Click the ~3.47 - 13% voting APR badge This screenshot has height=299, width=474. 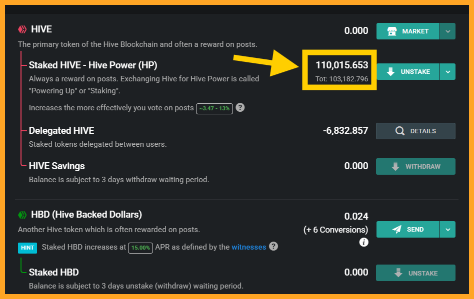[214, 108]
